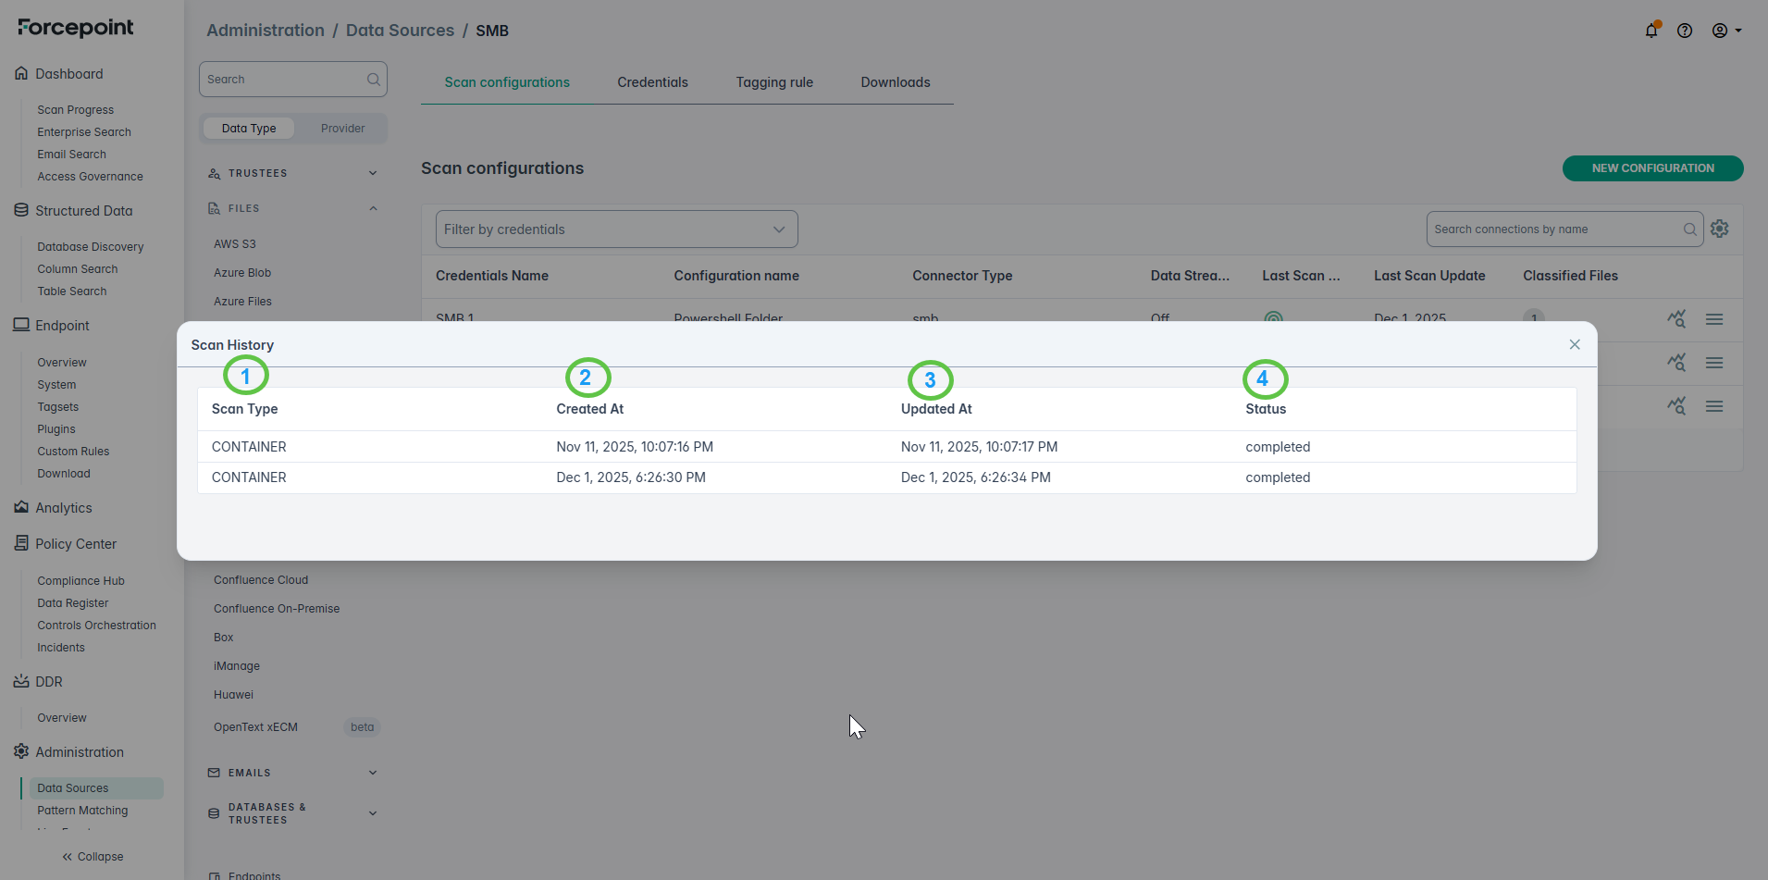Open the user account menu
The width and height of the screenshot is (1768, 880).
coord(1725,31)
